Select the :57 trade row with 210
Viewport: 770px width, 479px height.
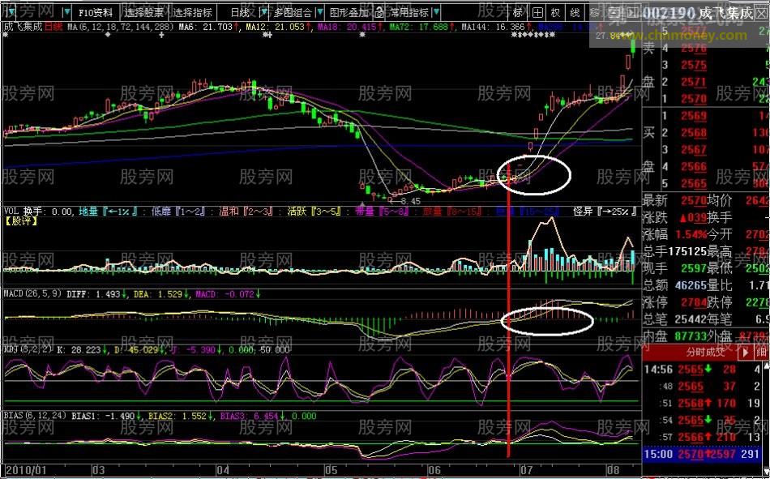[702, 437]
